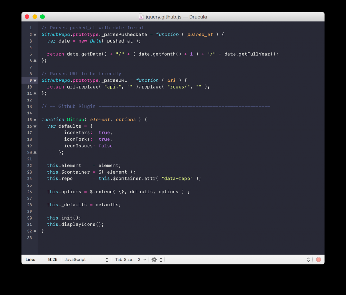Click the 'Tab Size:' label in status bar

[x=124, y=259]
